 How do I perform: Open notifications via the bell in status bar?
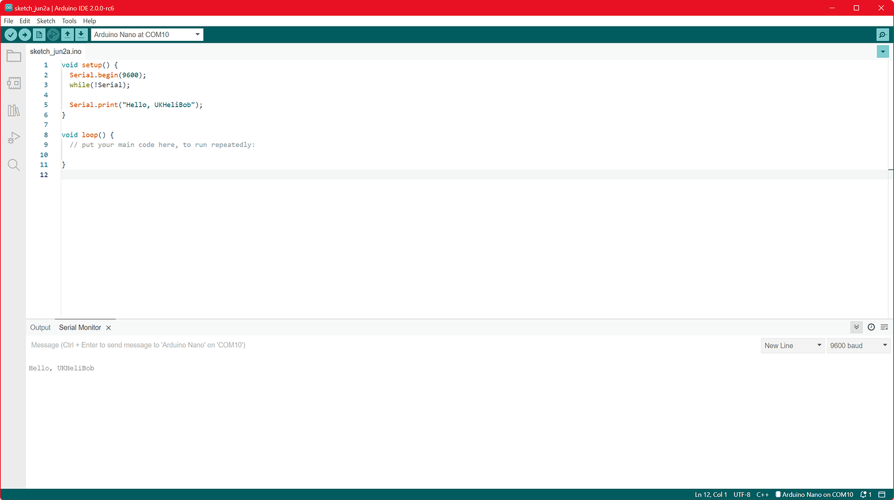click(x=862, y=494)
